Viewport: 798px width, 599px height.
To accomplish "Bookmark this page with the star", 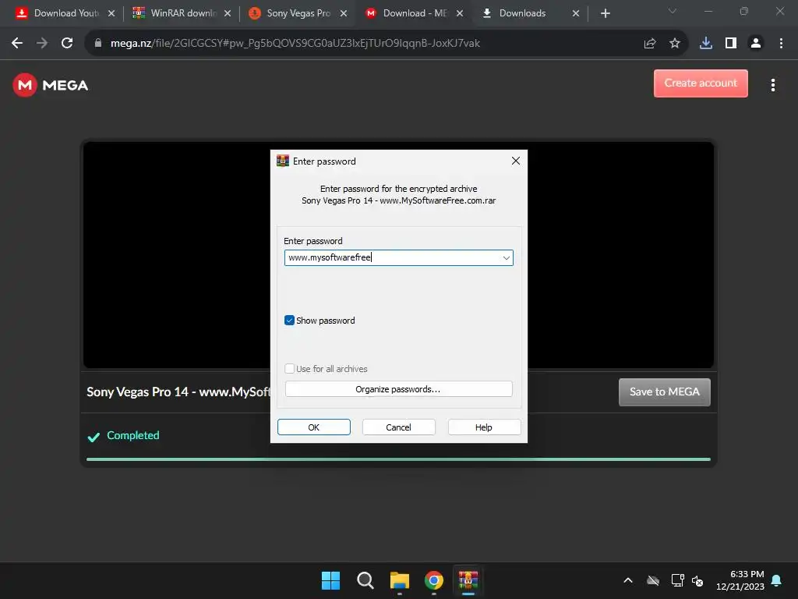I will [674, 44].
